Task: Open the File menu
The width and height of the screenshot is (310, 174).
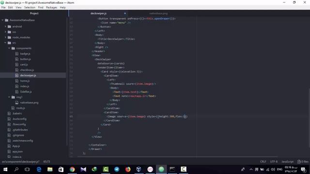Action: [3, 7]
